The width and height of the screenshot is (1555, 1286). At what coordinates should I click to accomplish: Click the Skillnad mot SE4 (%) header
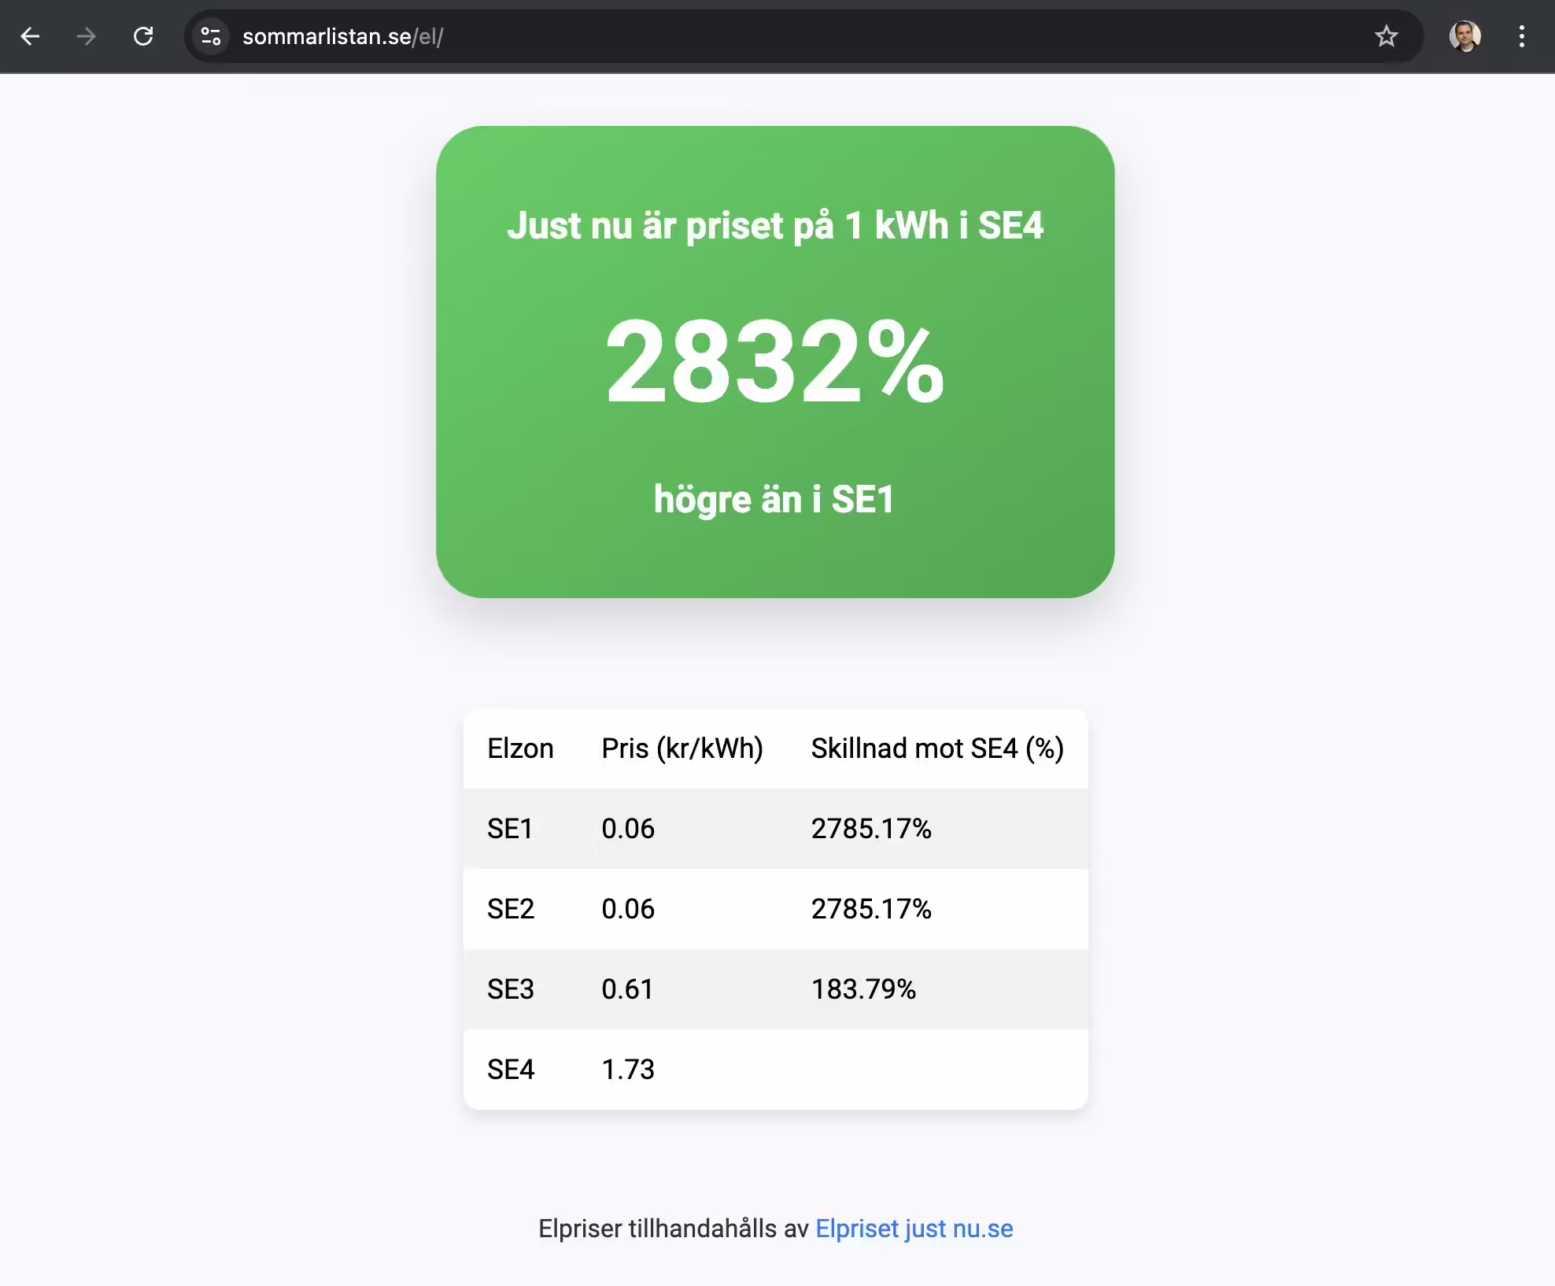tap(937, 748)
